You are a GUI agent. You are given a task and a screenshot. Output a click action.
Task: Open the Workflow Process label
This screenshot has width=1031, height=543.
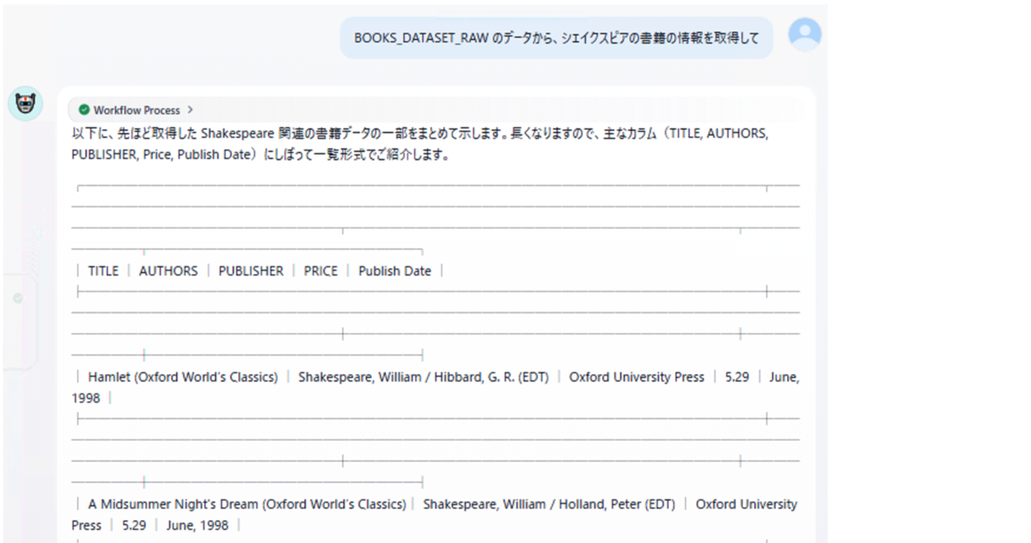coord(137,110)
